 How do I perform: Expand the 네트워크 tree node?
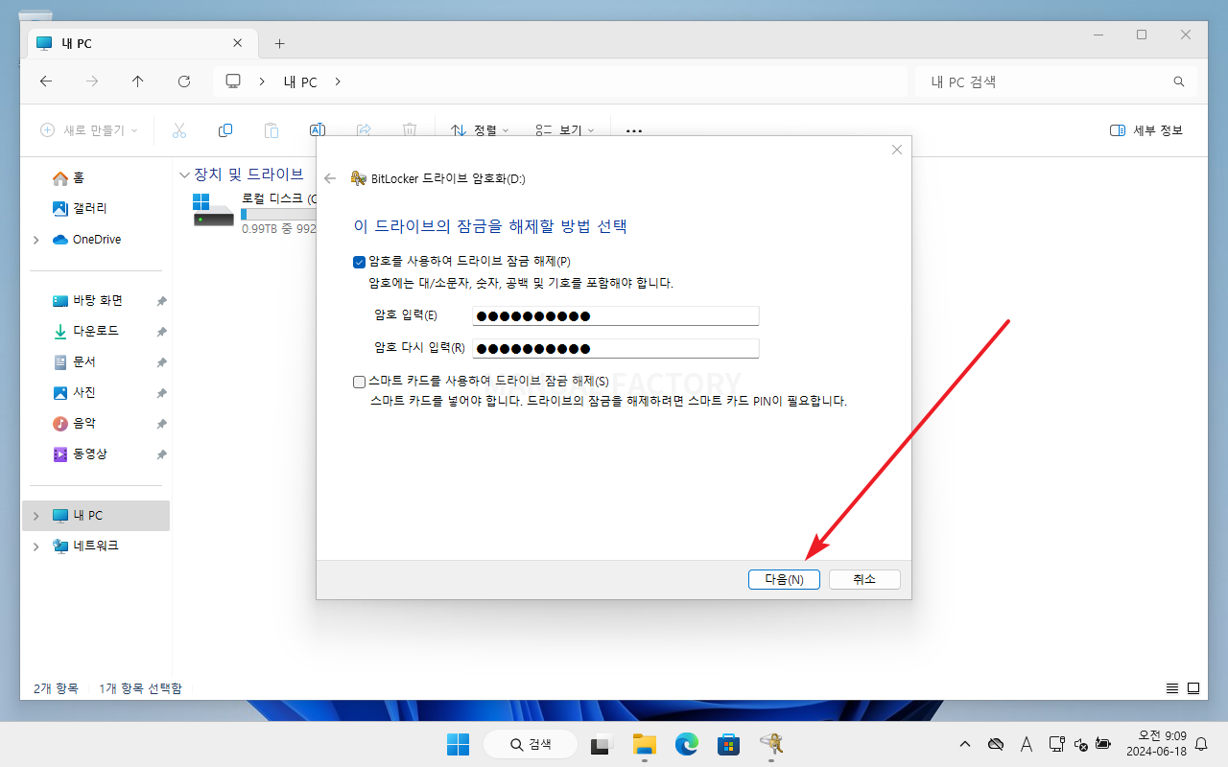(x=36, y=546)
